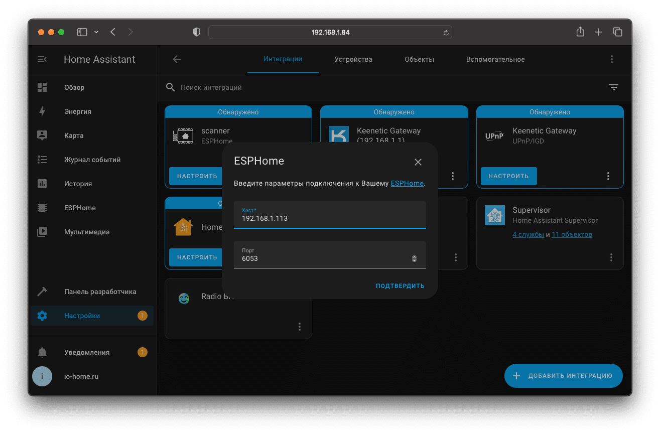Open the Энергия energy panel
The image size is (660, 433).
[x=77, y=111]
